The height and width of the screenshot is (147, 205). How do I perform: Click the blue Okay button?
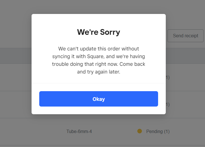[x=98, y=99]
